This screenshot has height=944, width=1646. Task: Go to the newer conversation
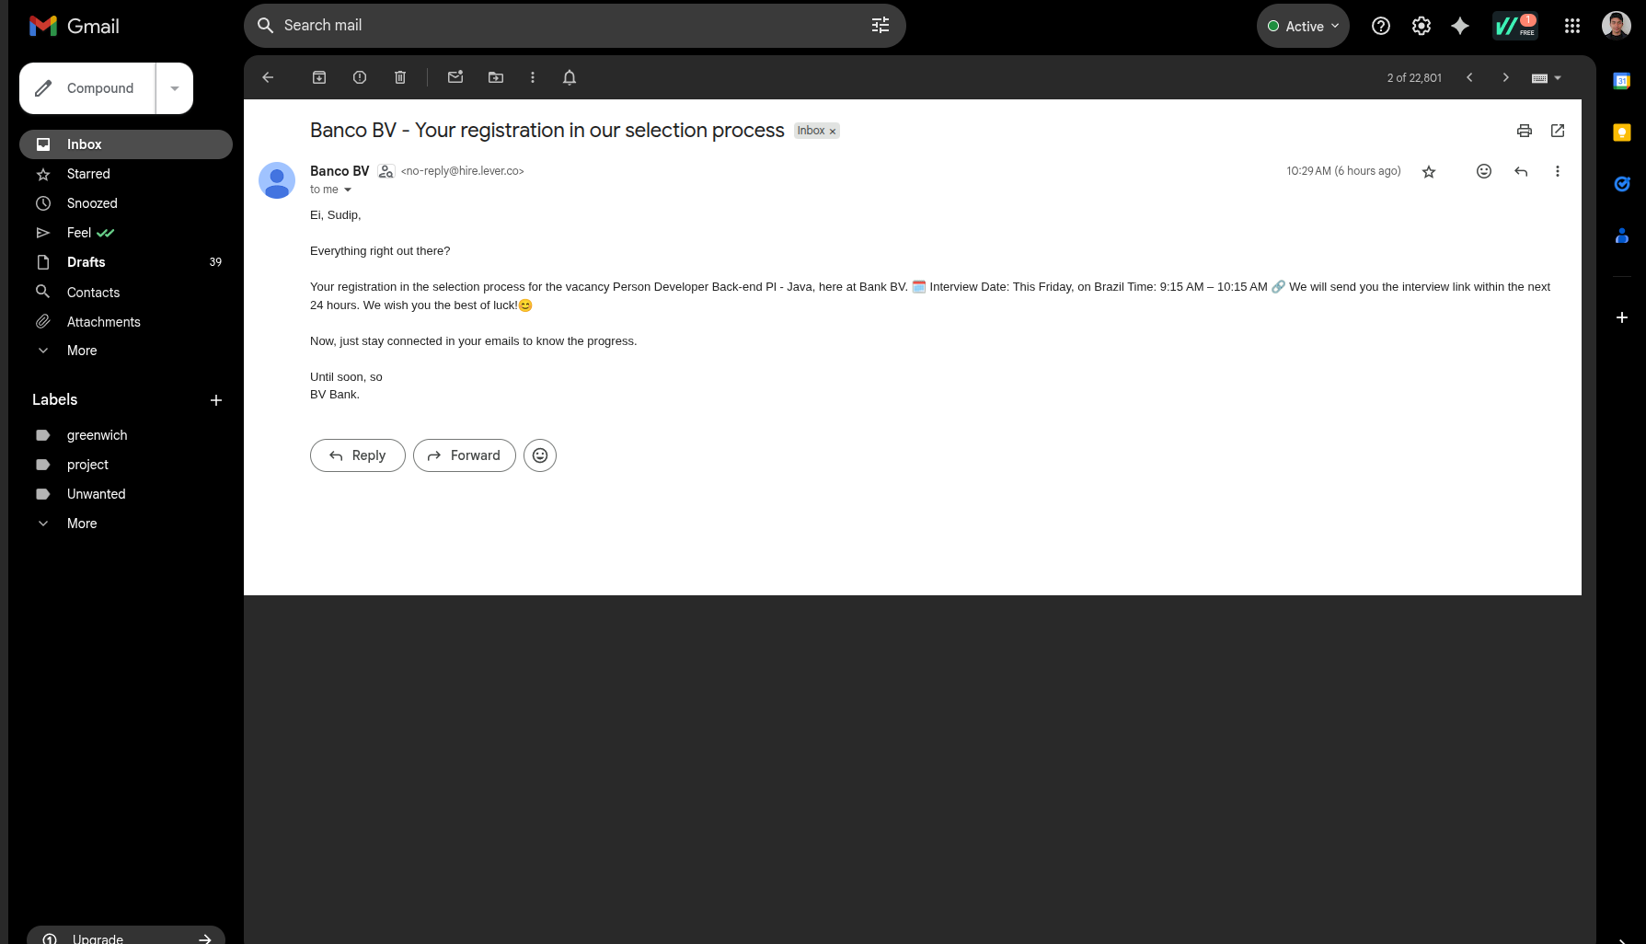pos(1469,77)
